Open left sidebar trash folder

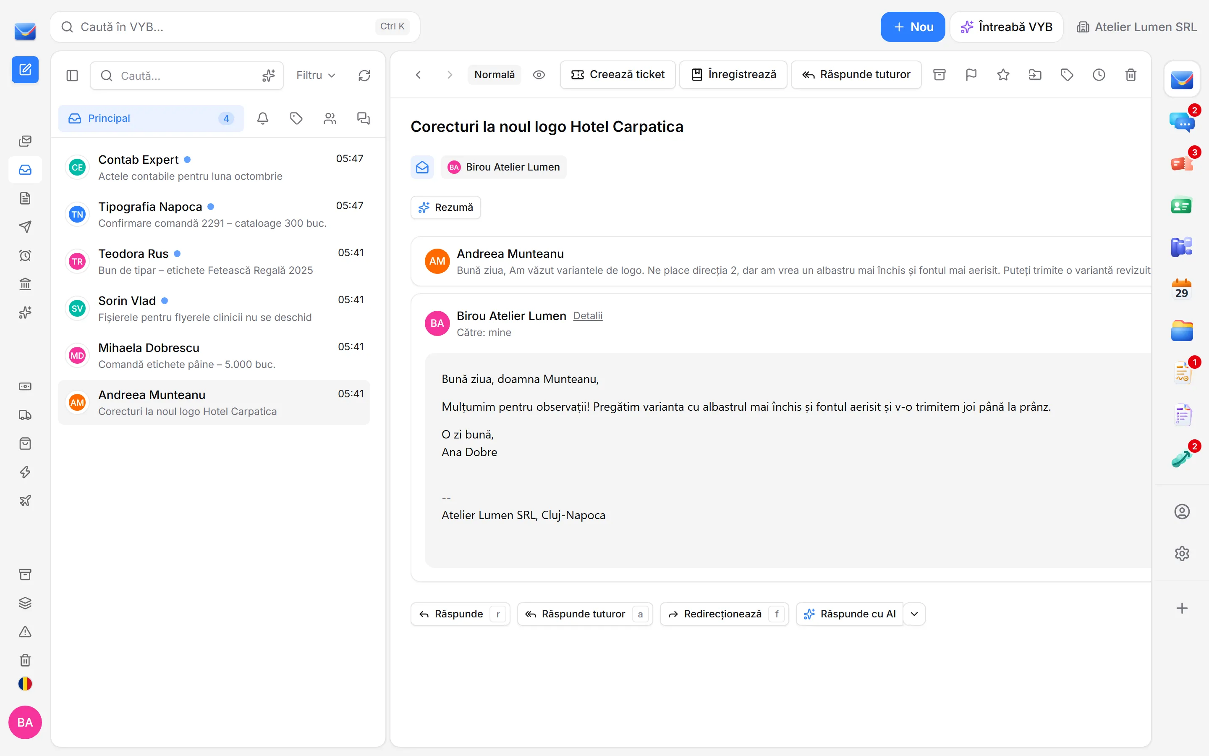pyautogui.click(x=25, y=661)
